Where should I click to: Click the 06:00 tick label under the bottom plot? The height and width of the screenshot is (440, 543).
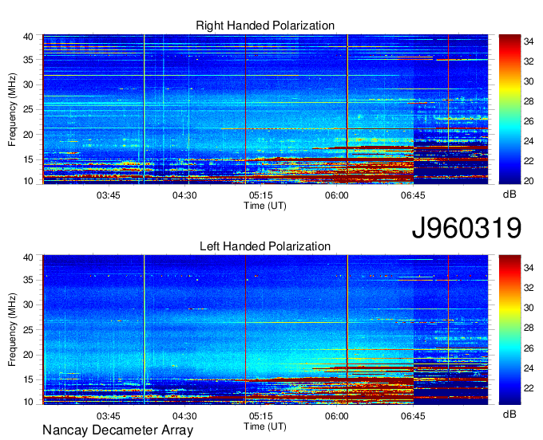[337, 416]
